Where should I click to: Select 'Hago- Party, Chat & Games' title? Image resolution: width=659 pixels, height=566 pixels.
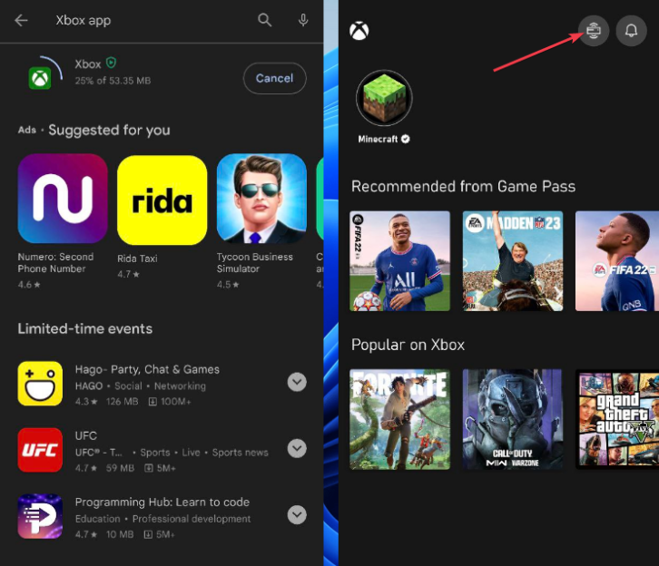(147, 369)
